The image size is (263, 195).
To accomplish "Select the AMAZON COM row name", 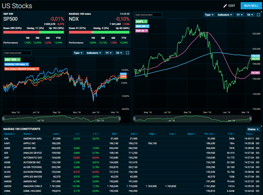I will [33, 186].
